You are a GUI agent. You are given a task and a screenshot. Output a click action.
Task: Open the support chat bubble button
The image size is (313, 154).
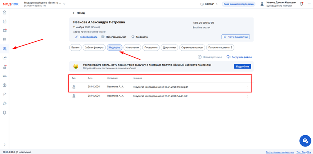click(305, 141)
